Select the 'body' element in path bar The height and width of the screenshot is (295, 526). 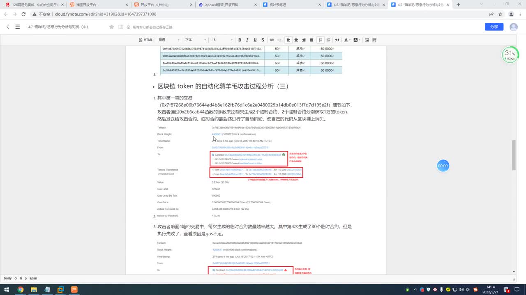coord(8,278)
